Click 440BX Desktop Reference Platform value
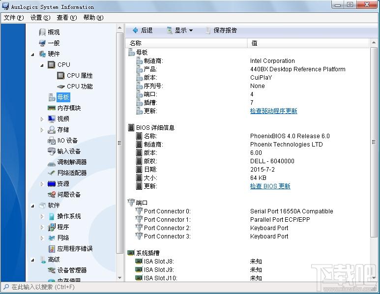 click(297, 69)
